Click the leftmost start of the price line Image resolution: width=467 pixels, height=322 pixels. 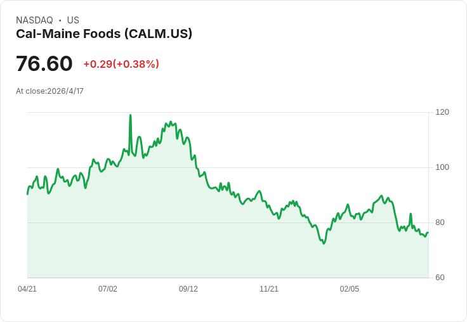pos(27,193)
